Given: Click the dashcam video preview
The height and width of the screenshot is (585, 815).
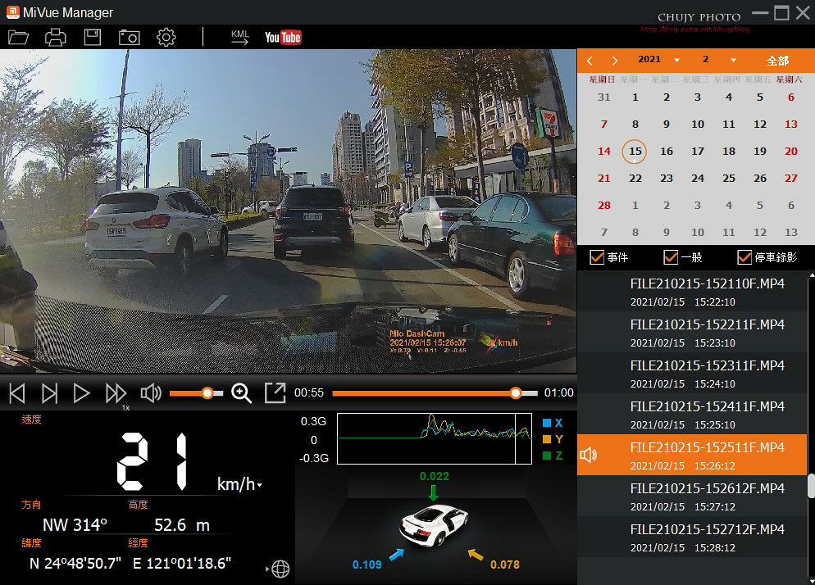Looking at the screenshot, I should point(288,211).
